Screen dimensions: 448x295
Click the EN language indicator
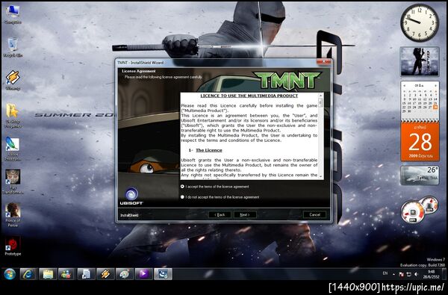[385, 273]
